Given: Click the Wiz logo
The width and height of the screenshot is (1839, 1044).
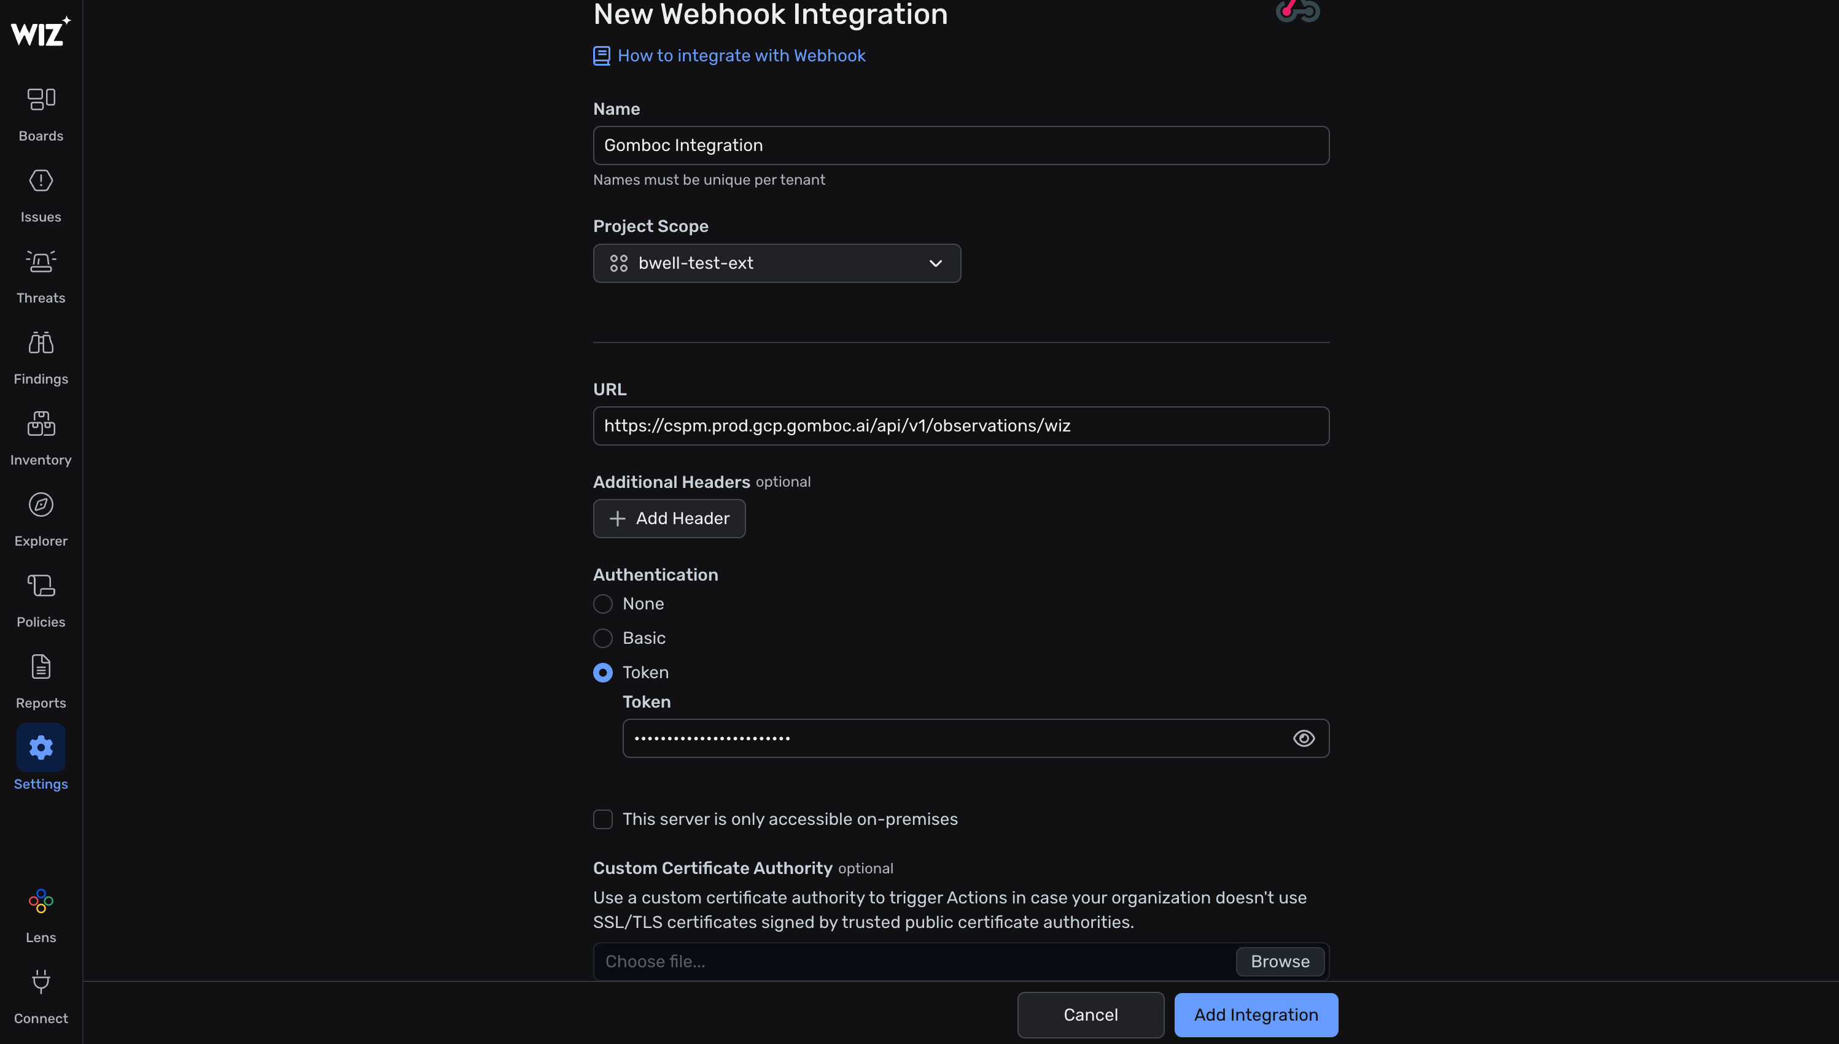Looking at the screenshot, I should pos(41,31).
